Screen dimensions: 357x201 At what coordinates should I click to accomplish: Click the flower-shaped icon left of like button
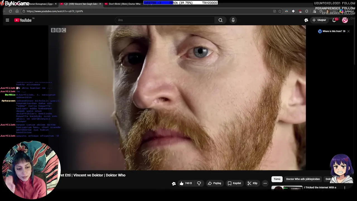(174, 183)
